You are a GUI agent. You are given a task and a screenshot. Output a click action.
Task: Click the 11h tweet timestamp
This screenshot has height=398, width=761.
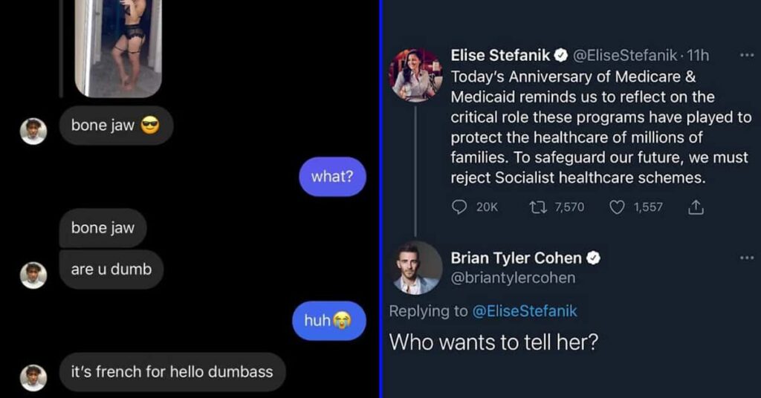click(698, 55)
